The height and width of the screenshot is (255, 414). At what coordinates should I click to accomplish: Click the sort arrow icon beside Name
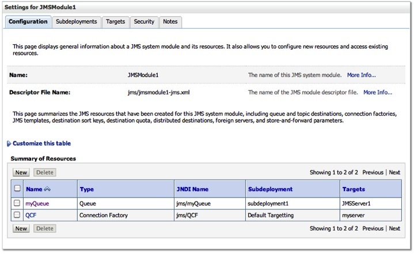[x=47, y=189]
